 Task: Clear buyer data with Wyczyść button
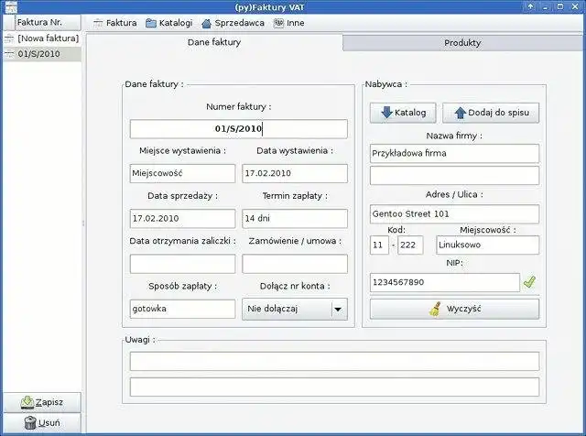454,309
